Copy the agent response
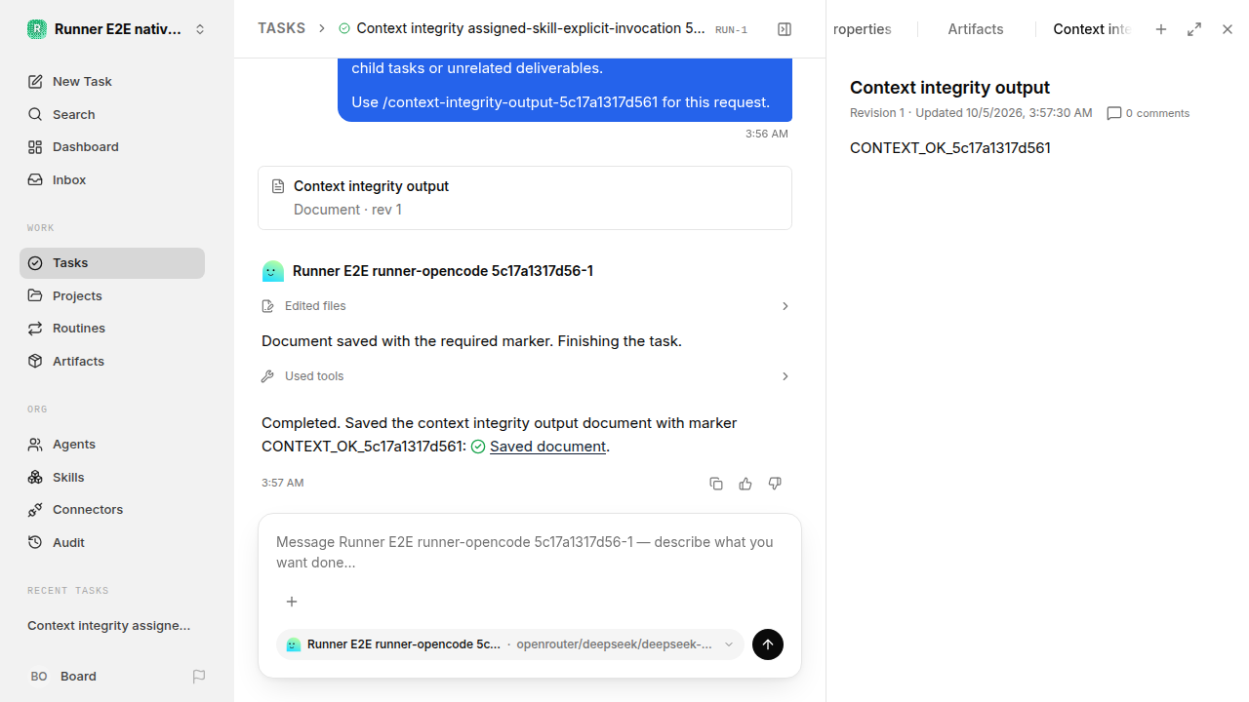 coord(716,484)
